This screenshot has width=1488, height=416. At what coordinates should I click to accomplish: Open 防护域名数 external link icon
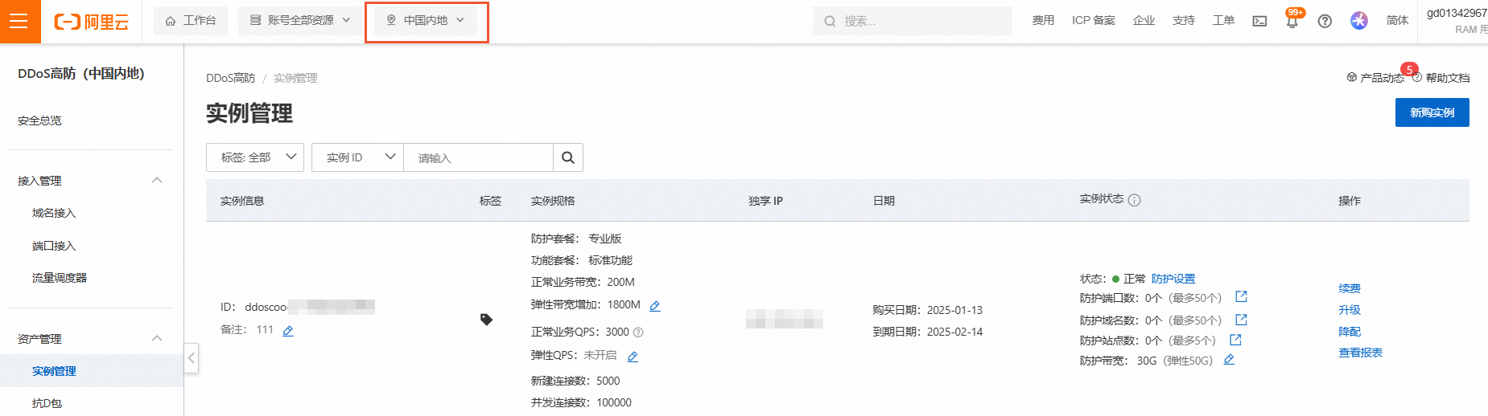tap(1241, 320)
